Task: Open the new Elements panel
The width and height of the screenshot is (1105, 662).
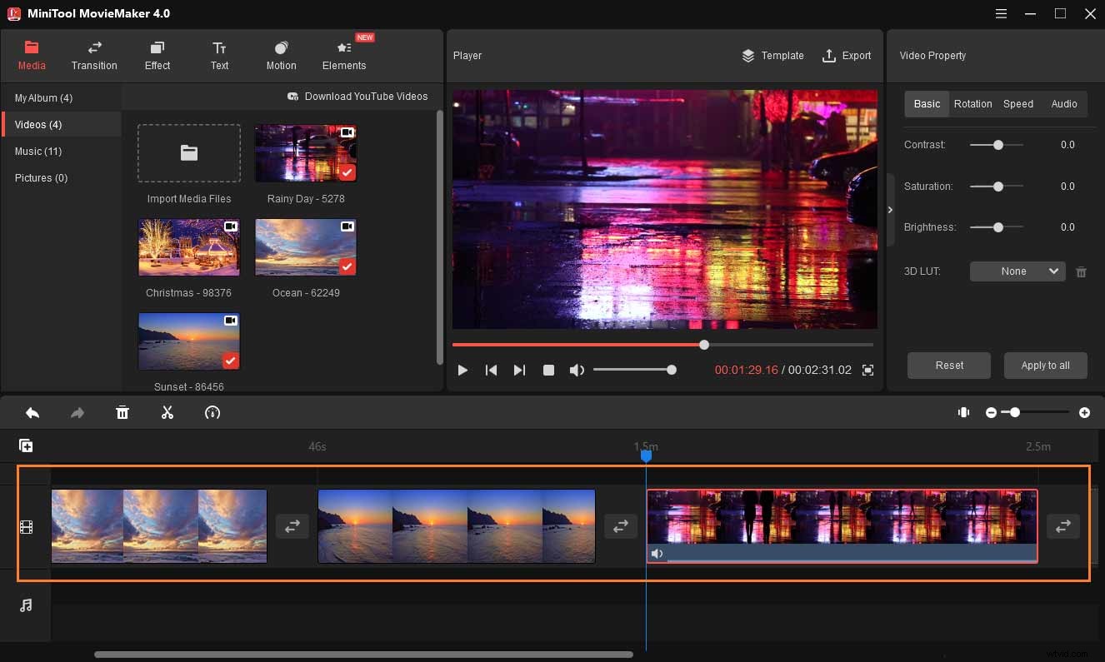Action: (x=343, y=55)
